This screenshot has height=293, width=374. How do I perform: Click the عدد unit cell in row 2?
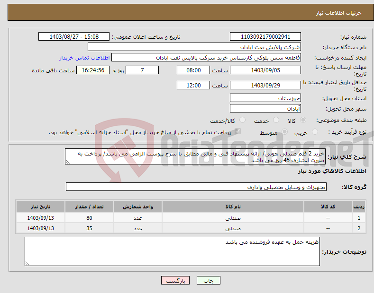pyautogui.click(x=138, y=228)
